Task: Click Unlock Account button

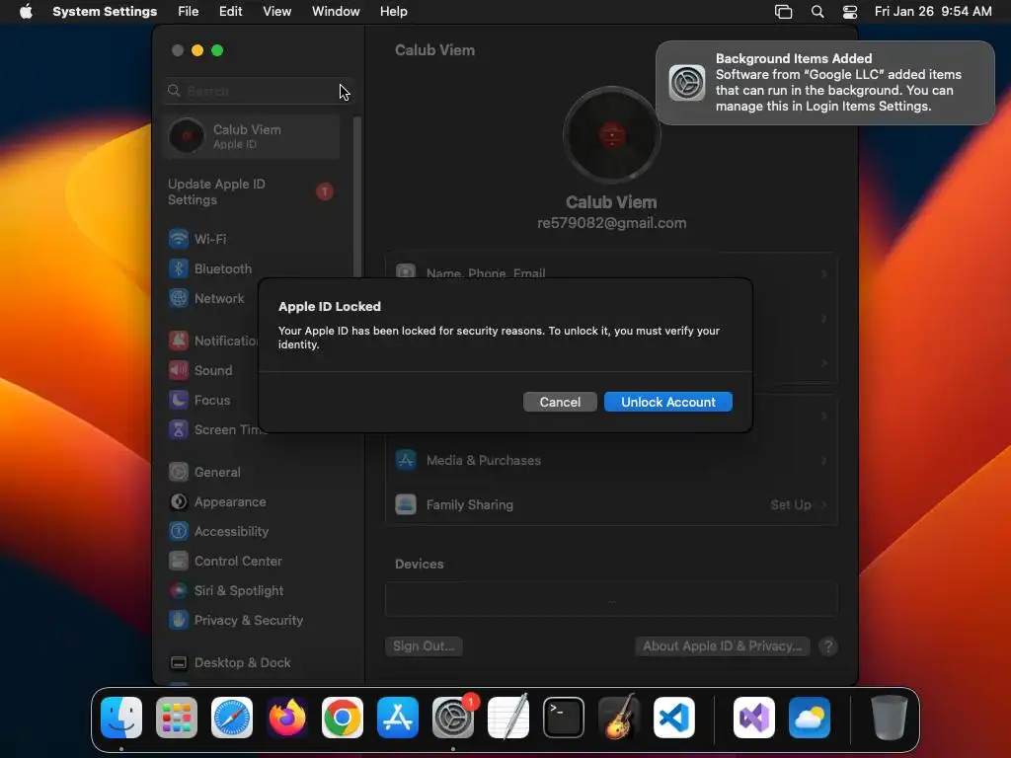Action: tap(668, 402)
